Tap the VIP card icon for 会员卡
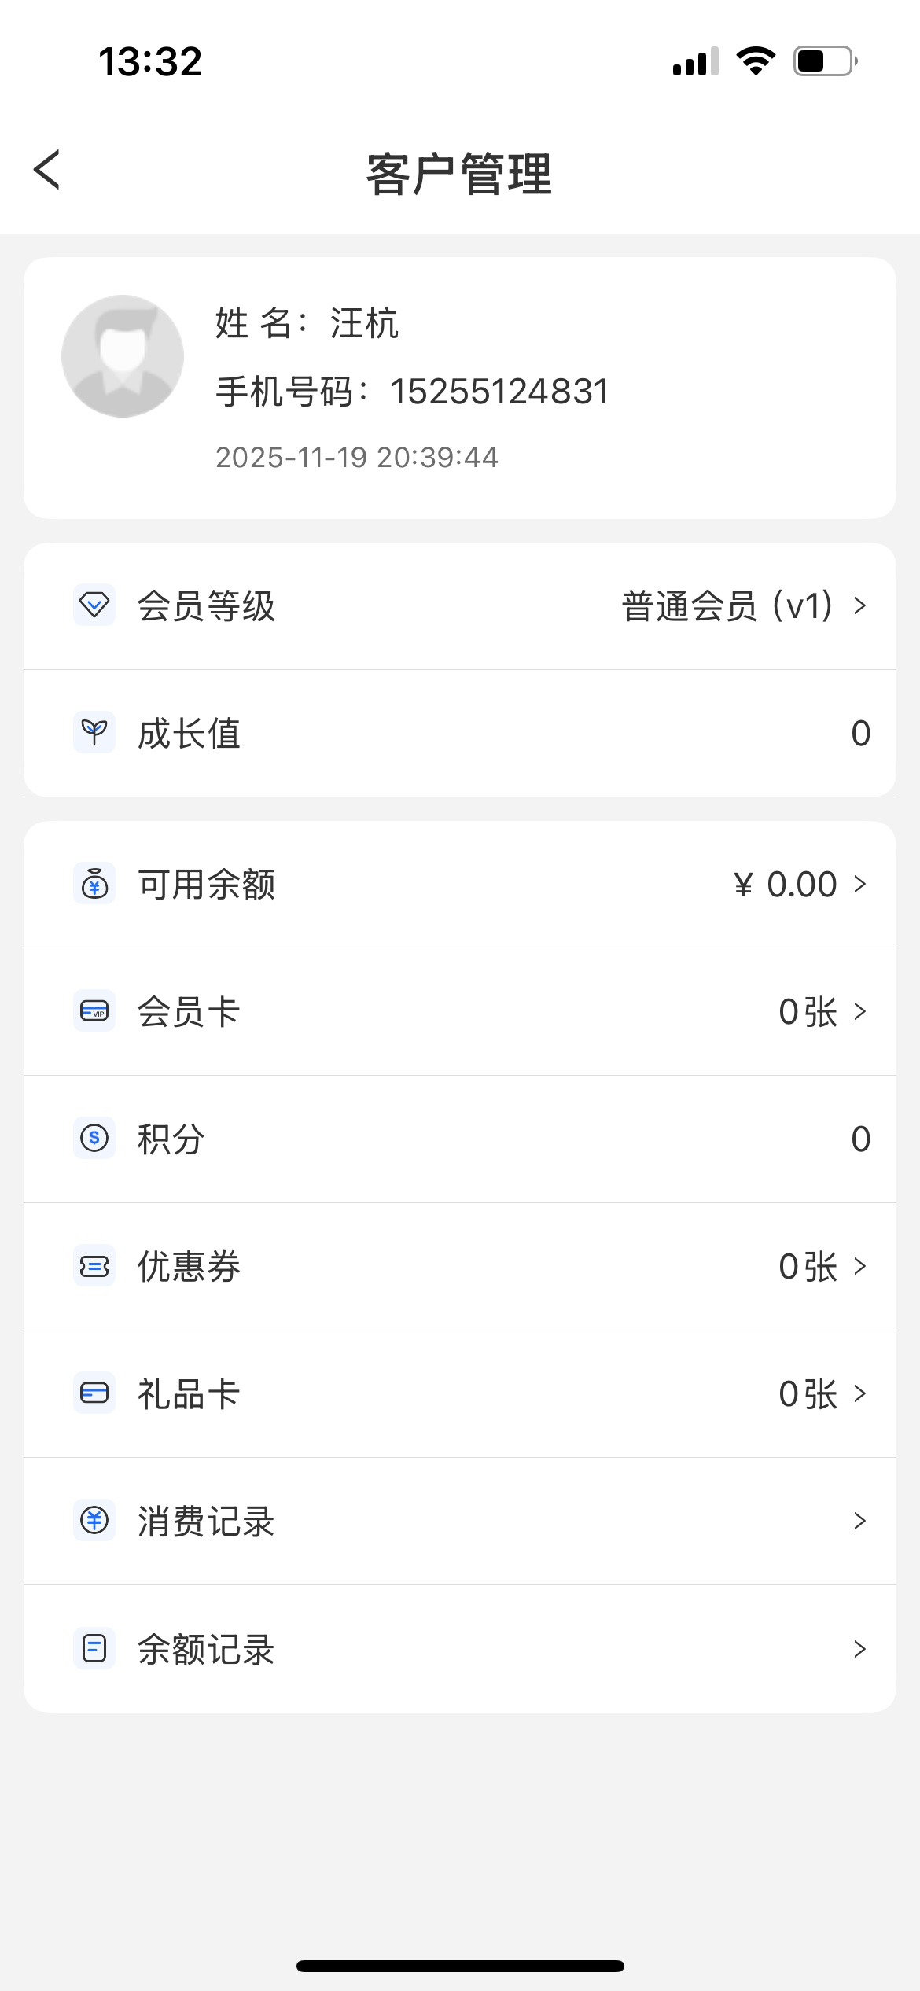Screen dimensions: 920x1991 [x=94, y=1011]
